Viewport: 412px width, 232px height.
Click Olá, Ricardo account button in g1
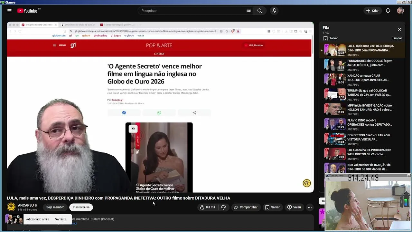(254, 45)
